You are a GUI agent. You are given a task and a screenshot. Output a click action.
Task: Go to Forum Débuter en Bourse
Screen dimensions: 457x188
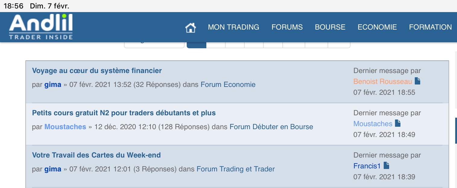point(271,127)
